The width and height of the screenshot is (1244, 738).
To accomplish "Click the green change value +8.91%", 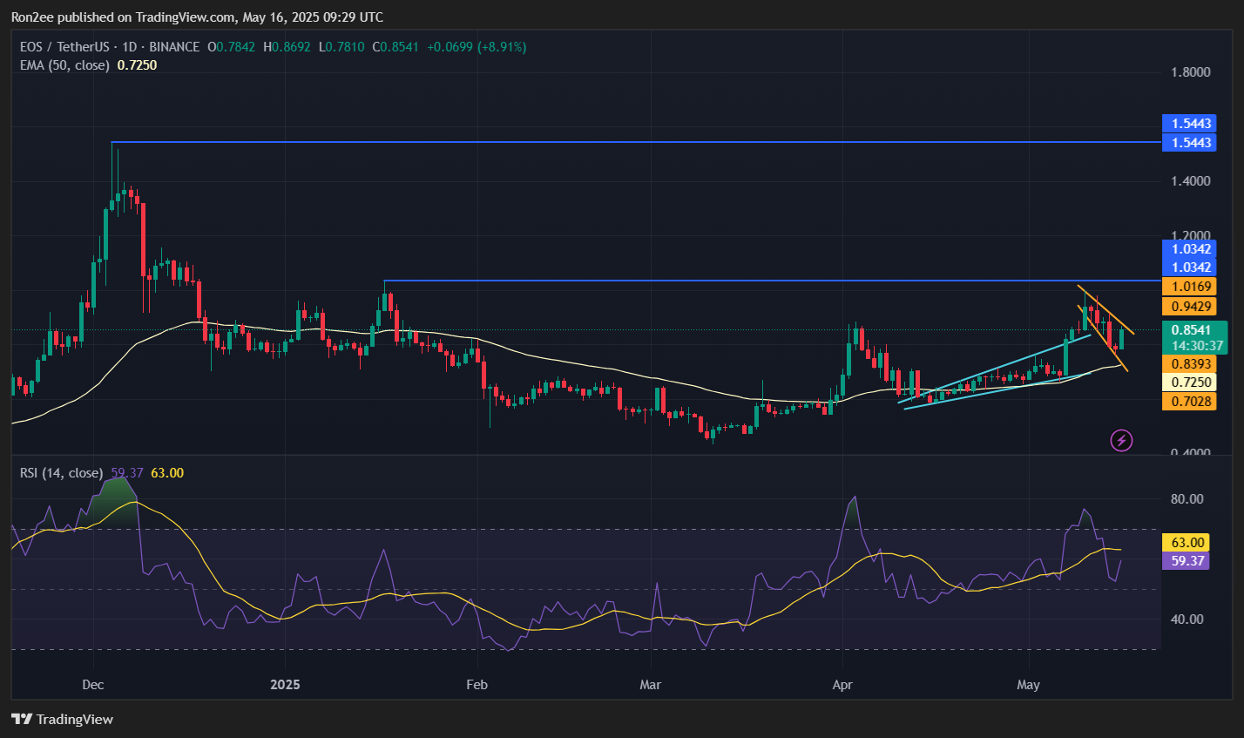I will point(504,47).
